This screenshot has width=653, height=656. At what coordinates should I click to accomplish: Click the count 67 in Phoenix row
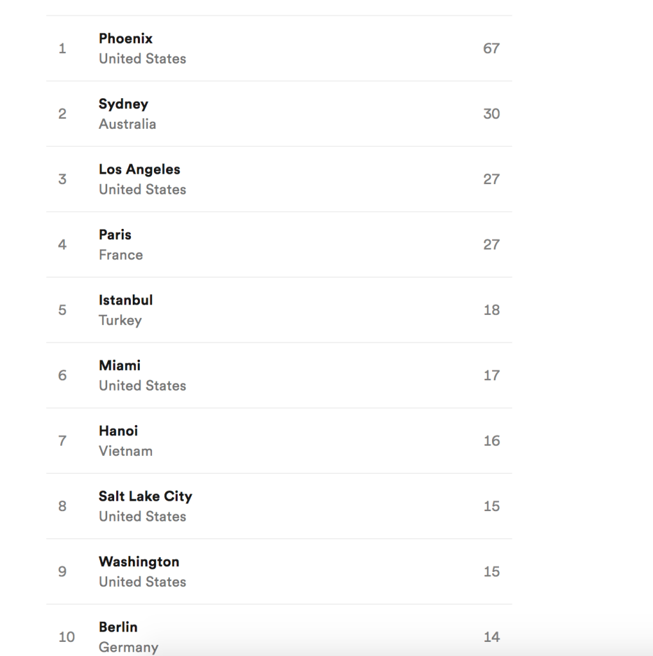(491, 49)
